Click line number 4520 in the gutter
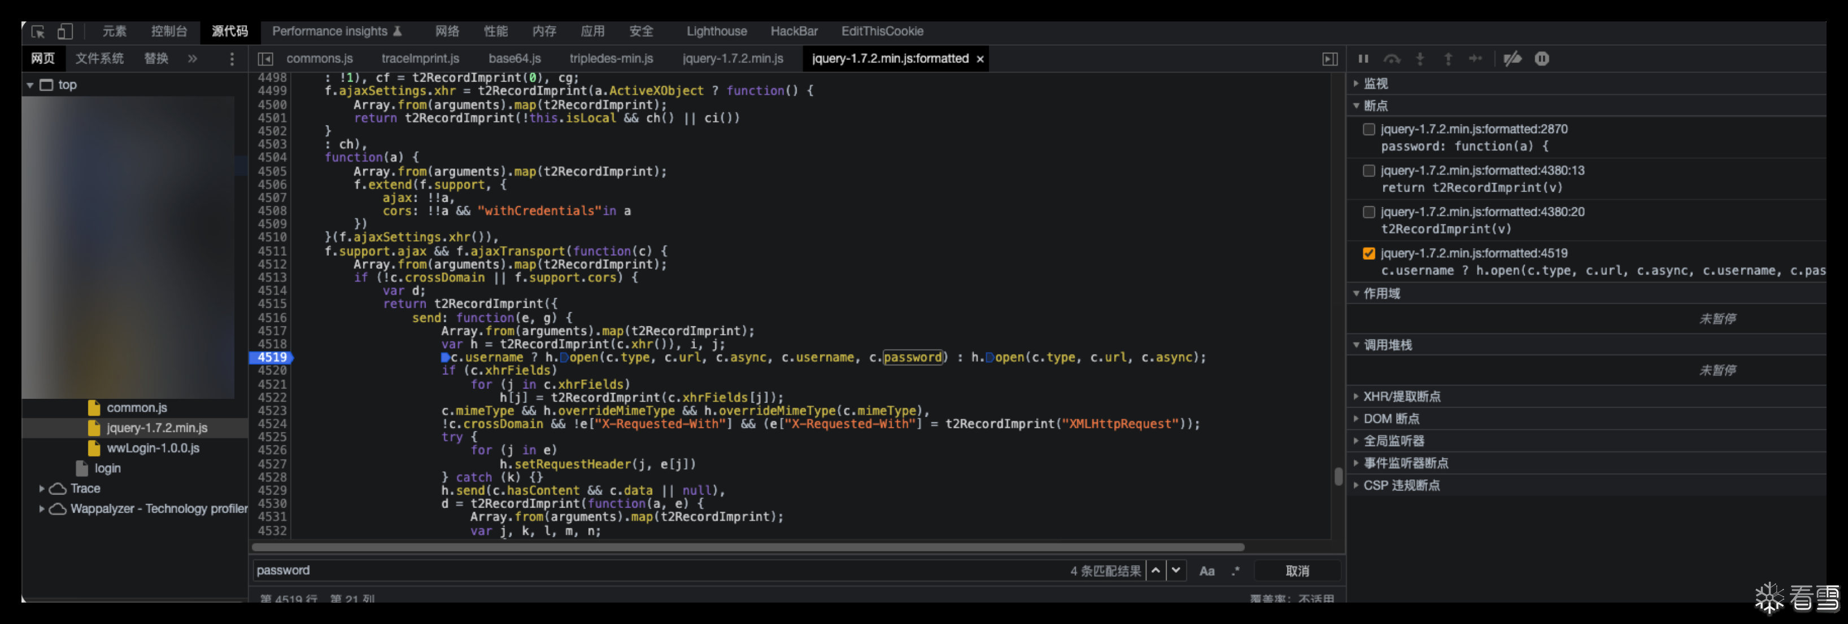 click(x=272, y=370)
